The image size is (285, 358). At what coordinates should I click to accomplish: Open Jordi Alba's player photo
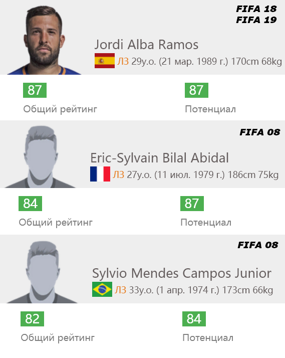click(44, 40)
